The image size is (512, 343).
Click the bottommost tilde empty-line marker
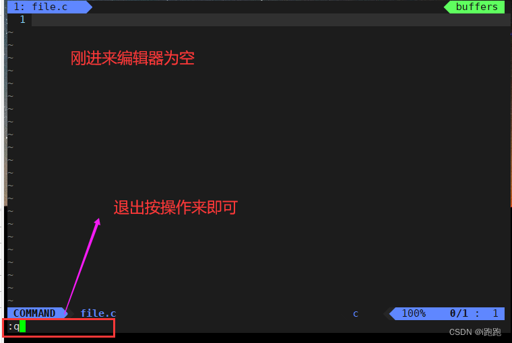click(11, 301)
